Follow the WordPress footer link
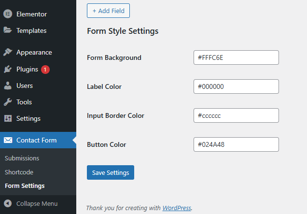This screenshot has width=307, height=214. pos(177,208)
